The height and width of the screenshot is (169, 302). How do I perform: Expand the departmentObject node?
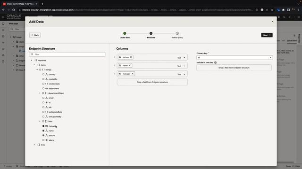(40, 93)
